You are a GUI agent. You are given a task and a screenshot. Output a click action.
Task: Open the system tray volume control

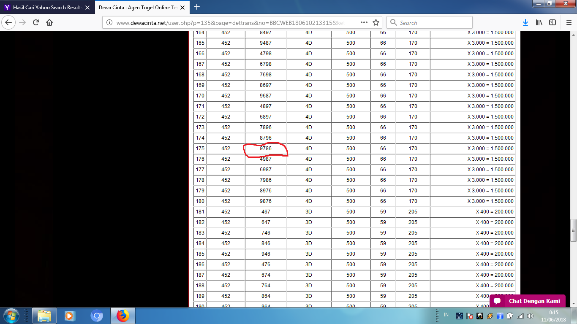click(x=530, y=316)
